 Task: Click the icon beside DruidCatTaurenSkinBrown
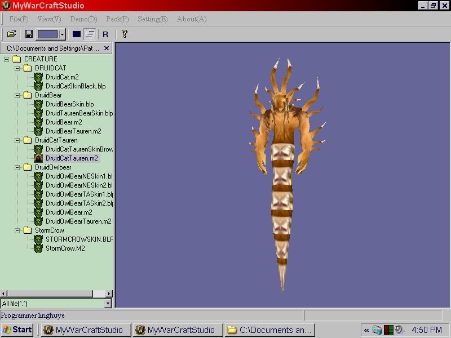click(x=38, y=149)
